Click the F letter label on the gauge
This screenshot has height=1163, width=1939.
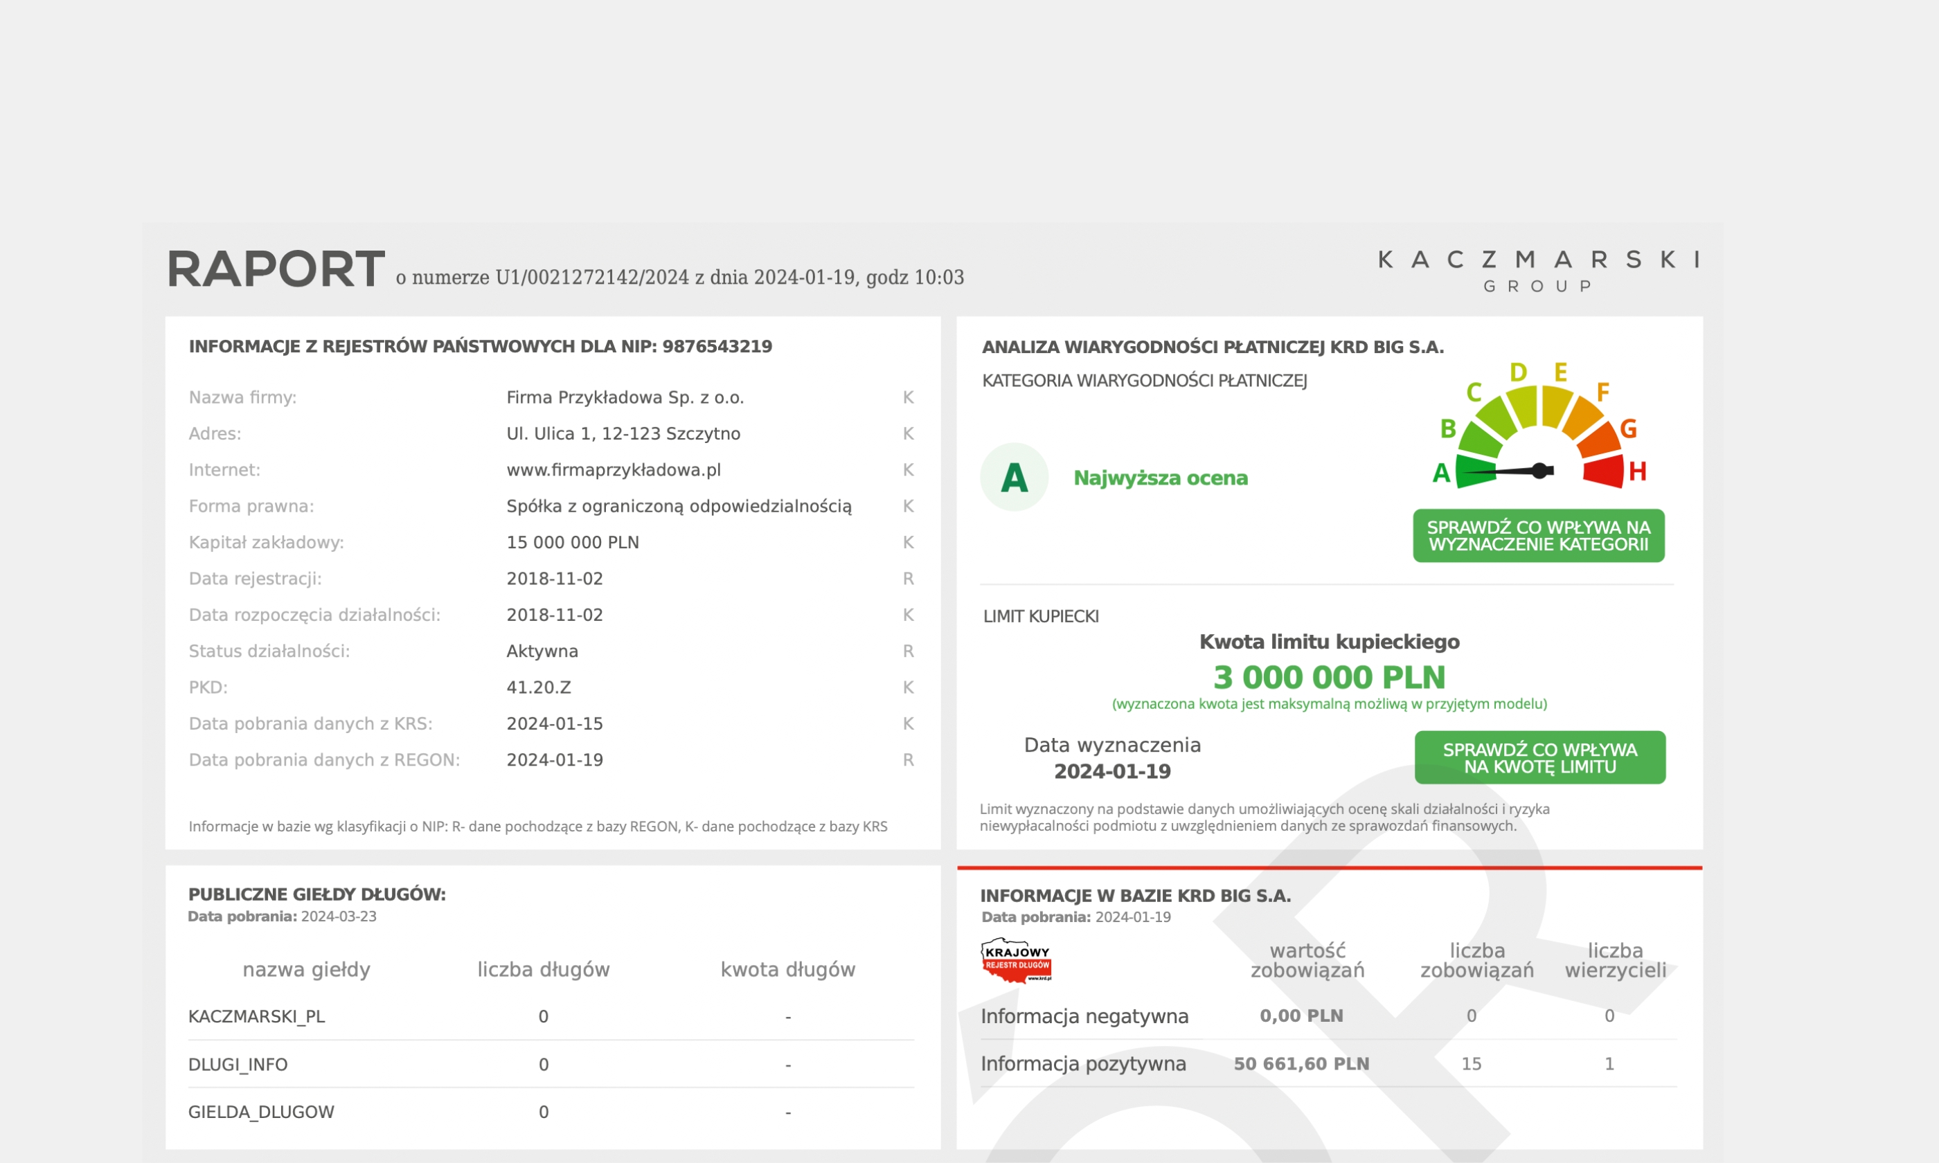pyautogui.click(x=1602, y=392)
